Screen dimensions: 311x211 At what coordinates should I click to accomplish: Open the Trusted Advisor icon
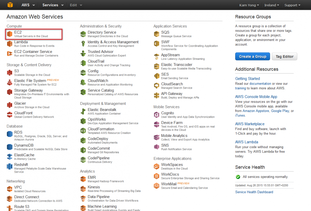click(83, 54)
